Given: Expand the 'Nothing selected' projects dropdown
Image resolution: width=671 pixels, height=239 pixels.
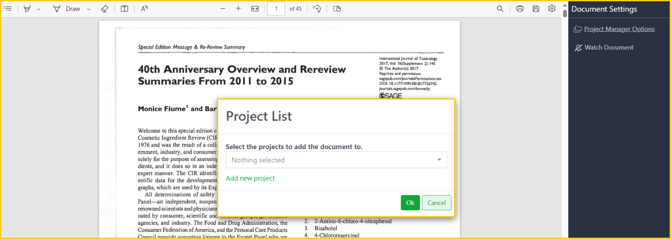Looking at the screenshot, I should 336,160.
